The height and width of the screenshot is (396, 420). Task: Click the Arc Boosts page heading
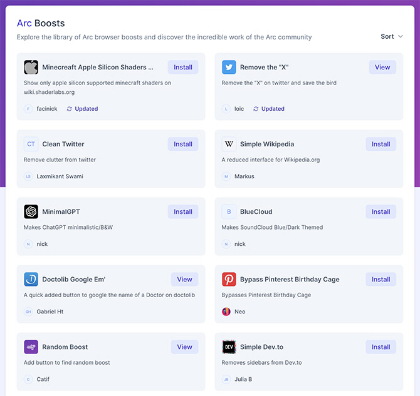pos(41,23)
